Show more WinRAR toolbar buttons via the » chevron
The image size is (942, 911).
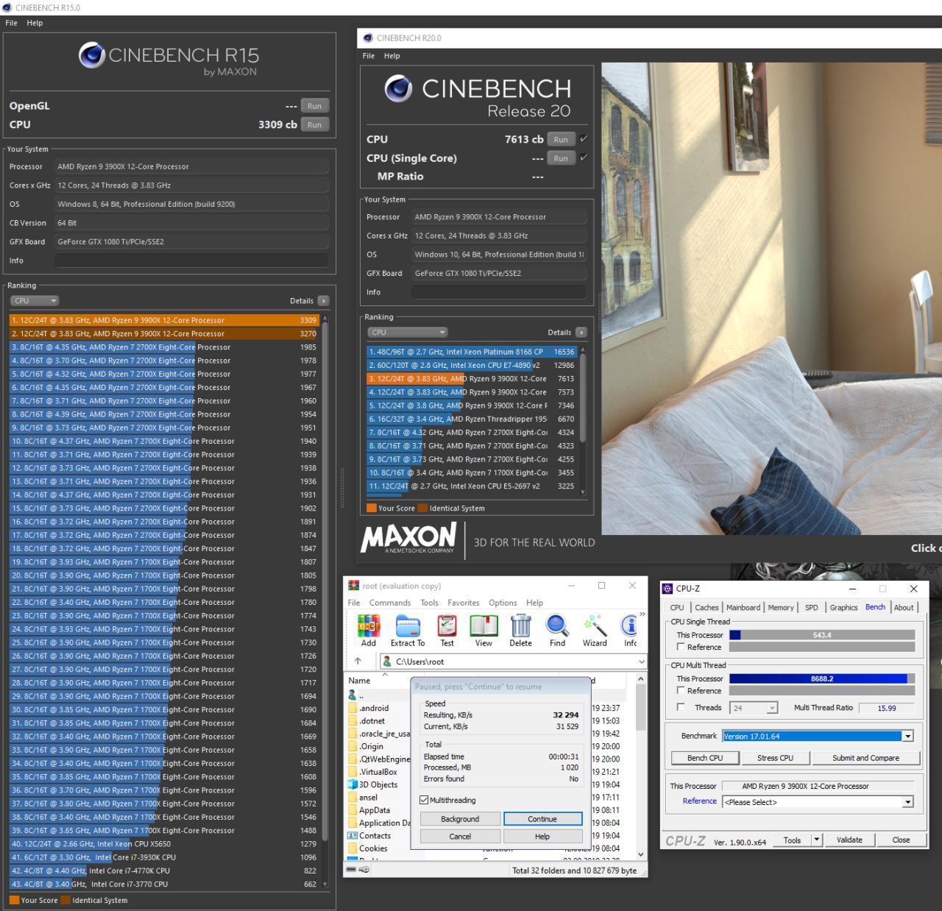click(642, 614)
